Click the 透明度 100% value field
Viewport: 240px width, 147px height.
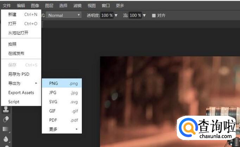coord(107,15)
